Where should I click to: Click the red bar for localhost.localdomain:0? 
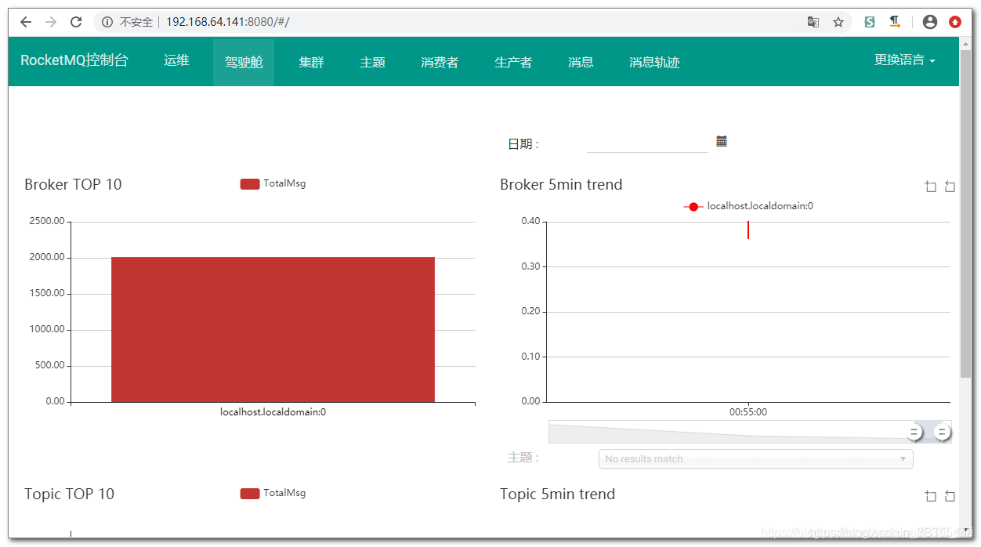(273, 329)
